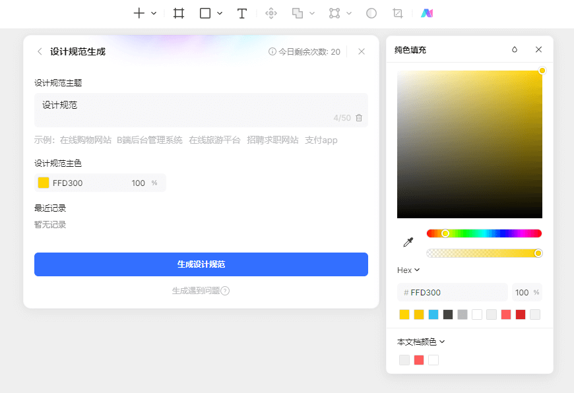Image resolution: width=574 pixels, height=393 pixels.
Task: Select the 支付app example
Action: click(x=321, y=140)
